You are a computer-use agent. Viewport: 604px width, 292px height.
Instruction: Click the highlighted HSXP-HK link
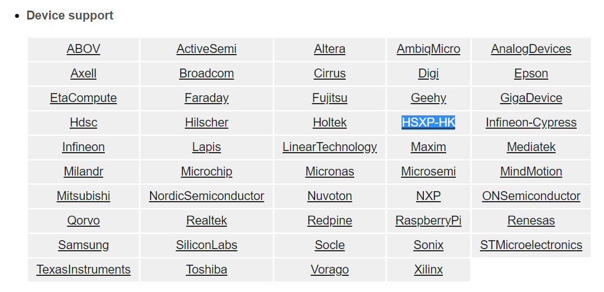pos(428,123)
